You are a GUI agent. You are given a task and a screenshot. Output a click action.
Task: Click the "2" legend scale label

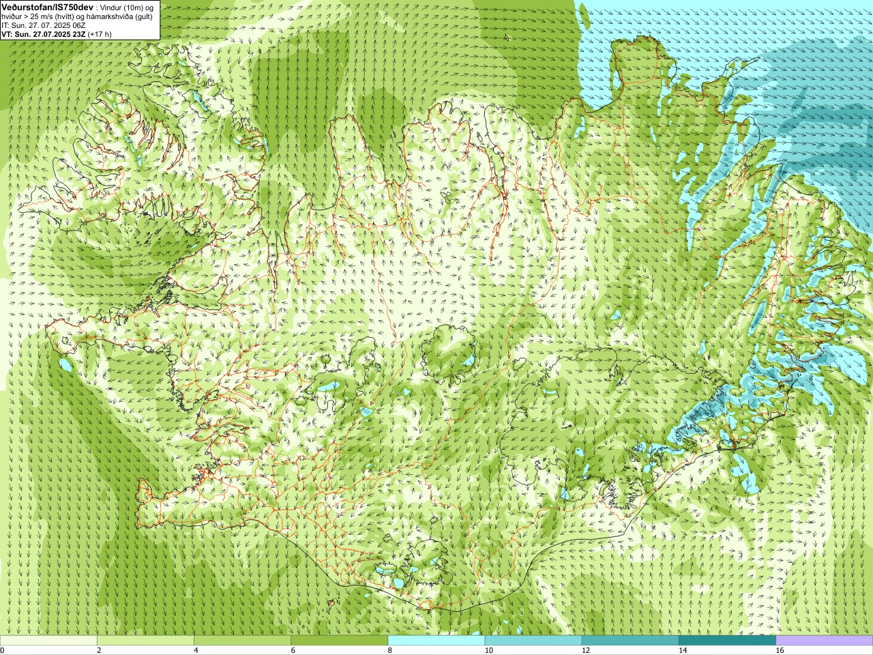[99, 650]
